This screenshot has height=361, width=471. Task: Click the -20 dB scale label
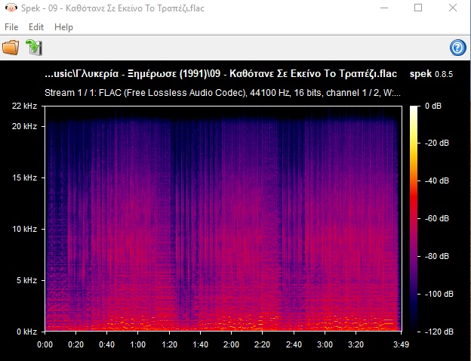click(x=437, y=143)
